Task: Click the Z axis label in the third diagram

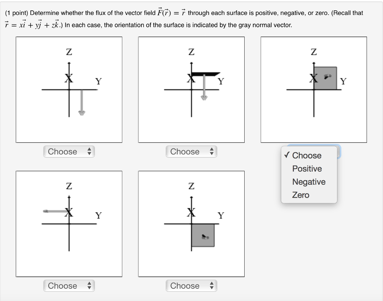Action: 313,52
